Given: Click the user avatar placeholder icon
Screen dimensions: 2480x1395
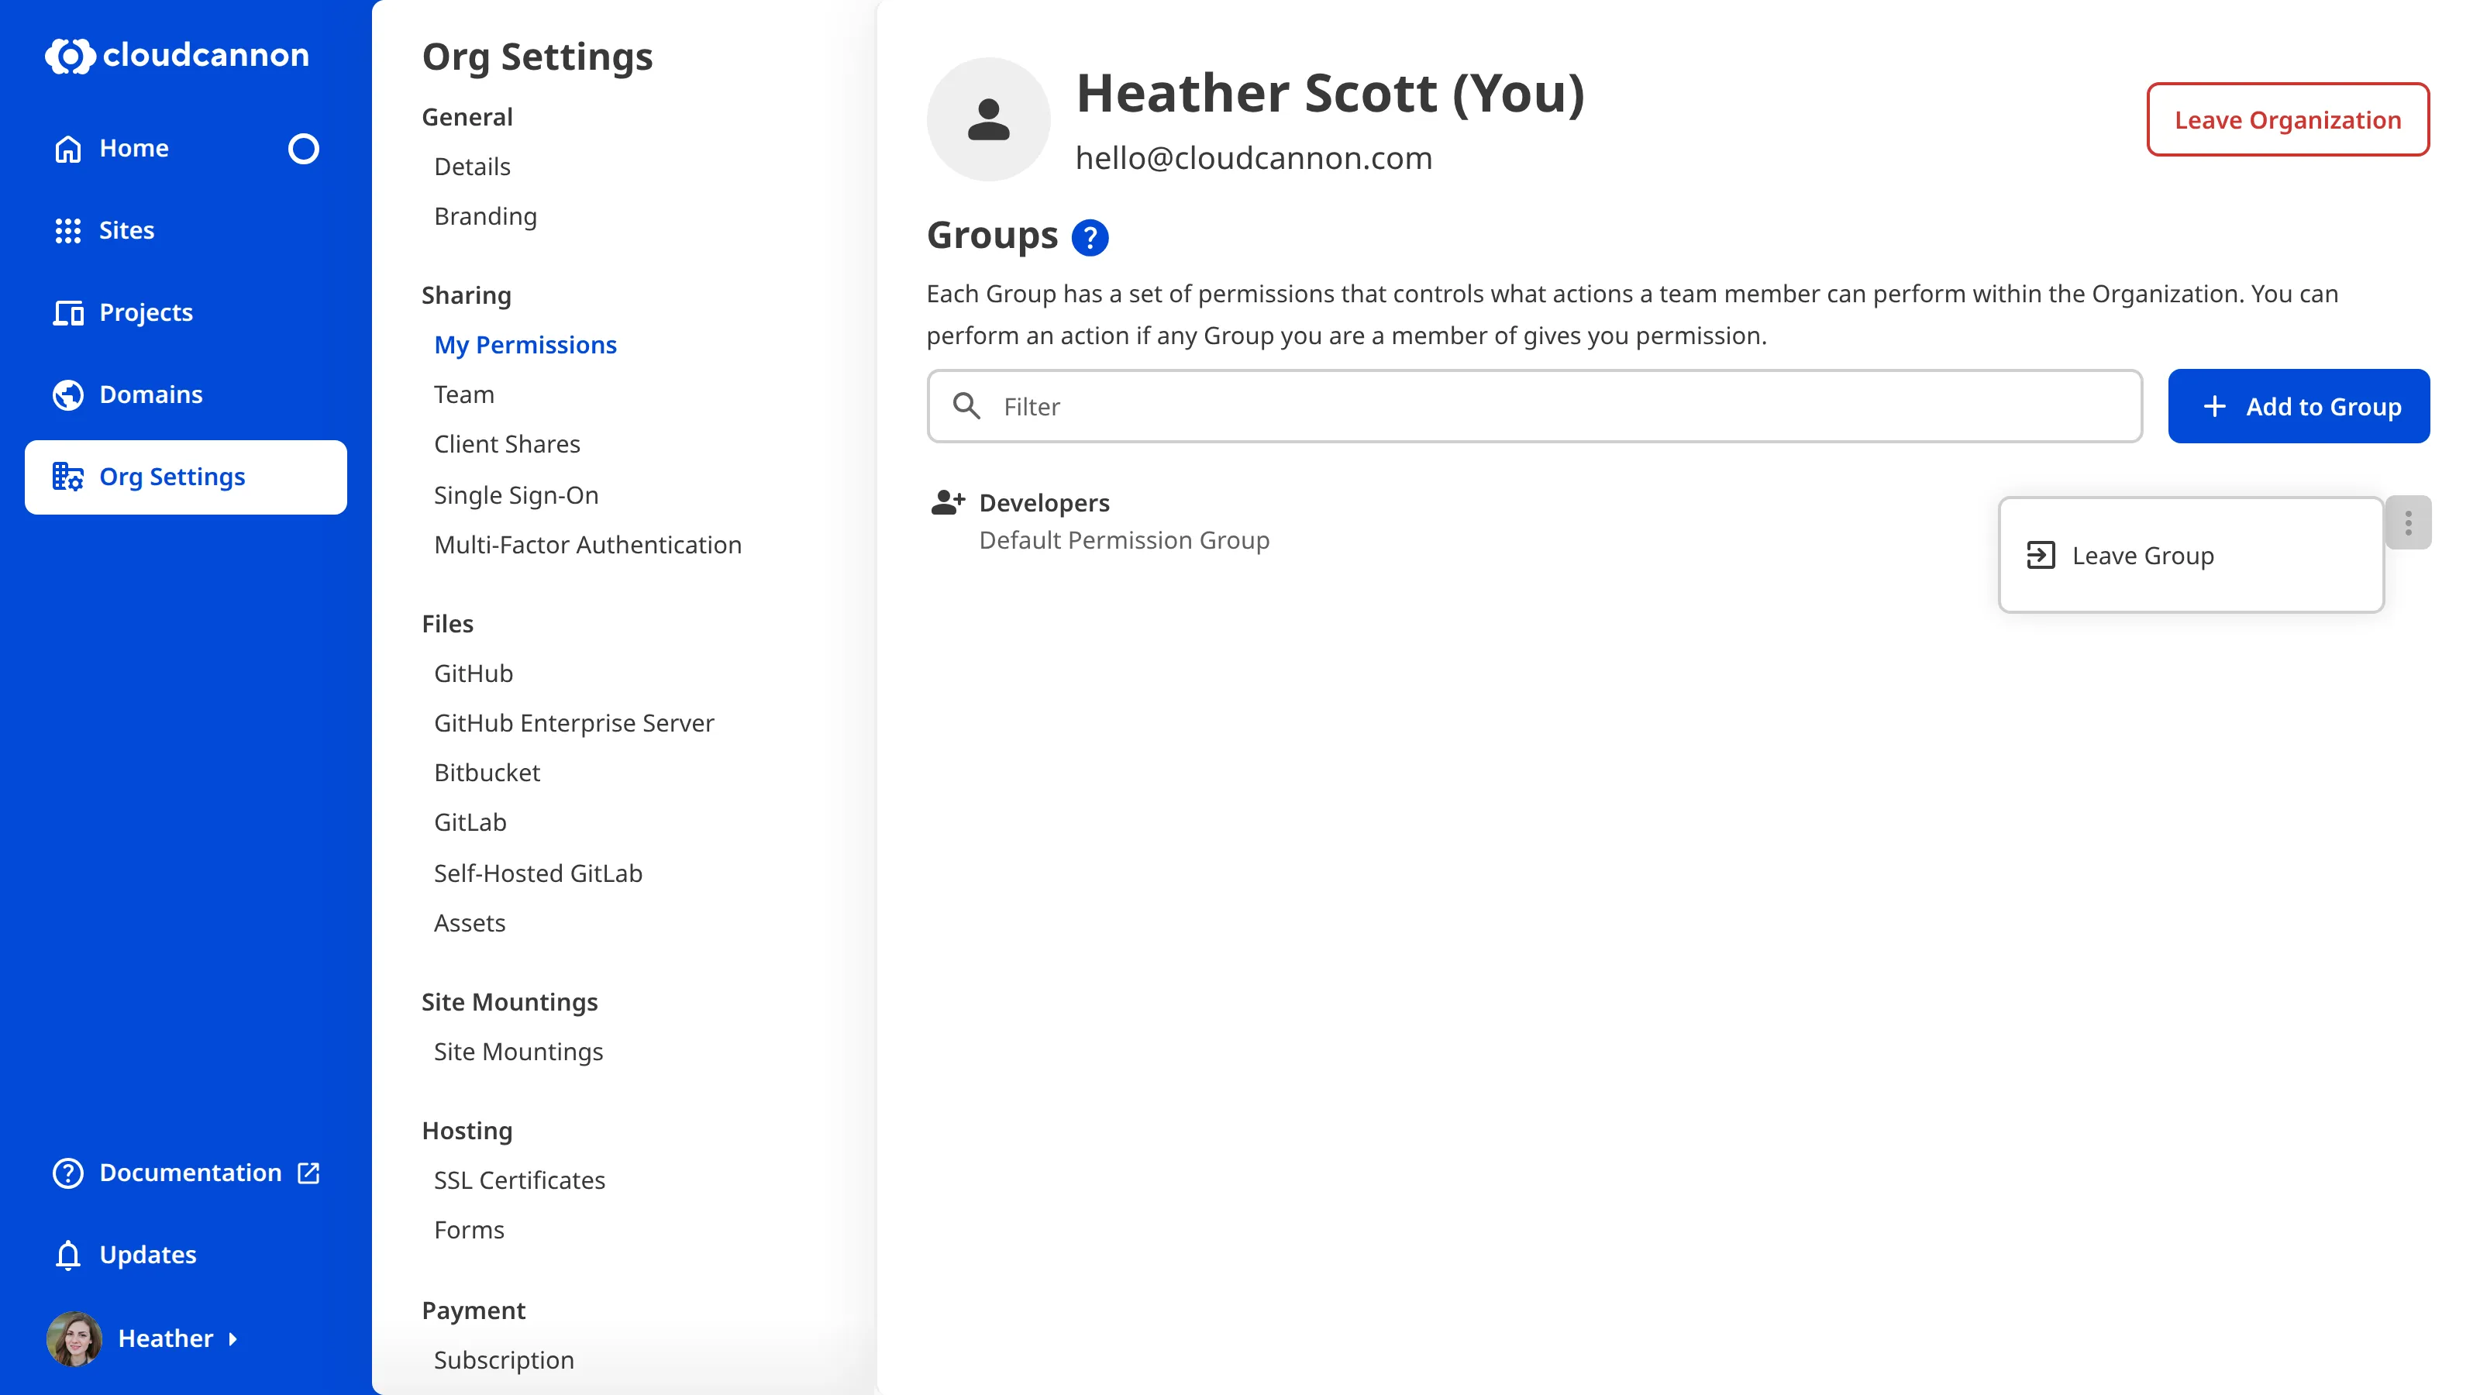Looking at the screenshot, I should point(988,119).
